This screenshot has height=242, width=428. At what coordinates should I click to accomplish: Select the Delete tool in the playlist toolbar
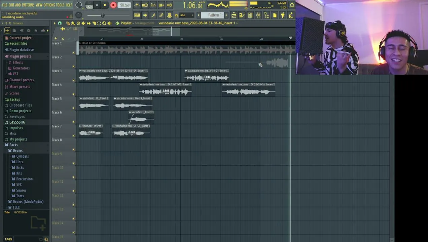pyautogui.click(x=78, y=23)
